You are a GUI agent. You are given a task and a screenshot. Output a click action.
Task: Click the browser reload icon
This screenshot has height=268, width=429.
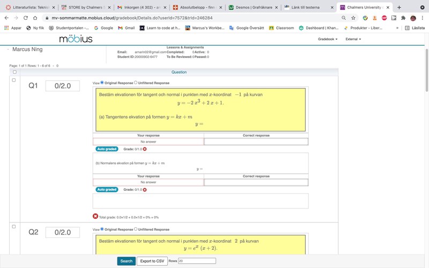(x=25, y=18)
